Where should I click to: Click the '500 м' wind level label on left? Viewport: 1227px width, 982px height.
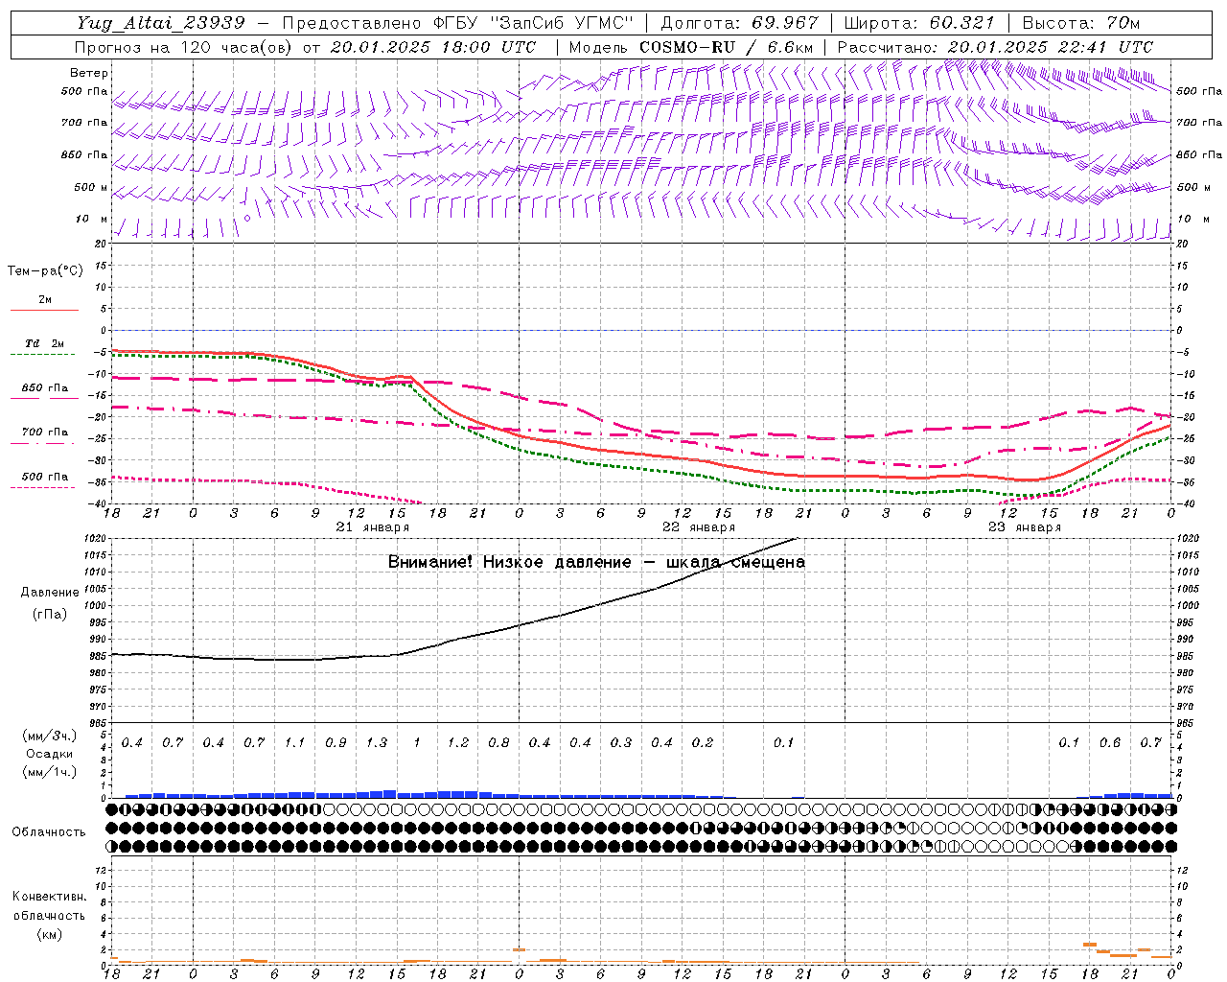pos(92,188)
